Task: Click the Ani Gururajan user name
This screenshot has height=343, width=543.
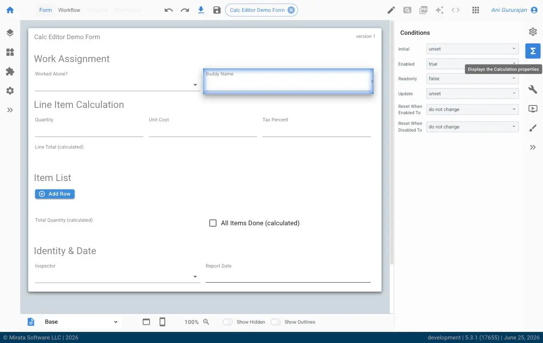Action: click(509, 10)
